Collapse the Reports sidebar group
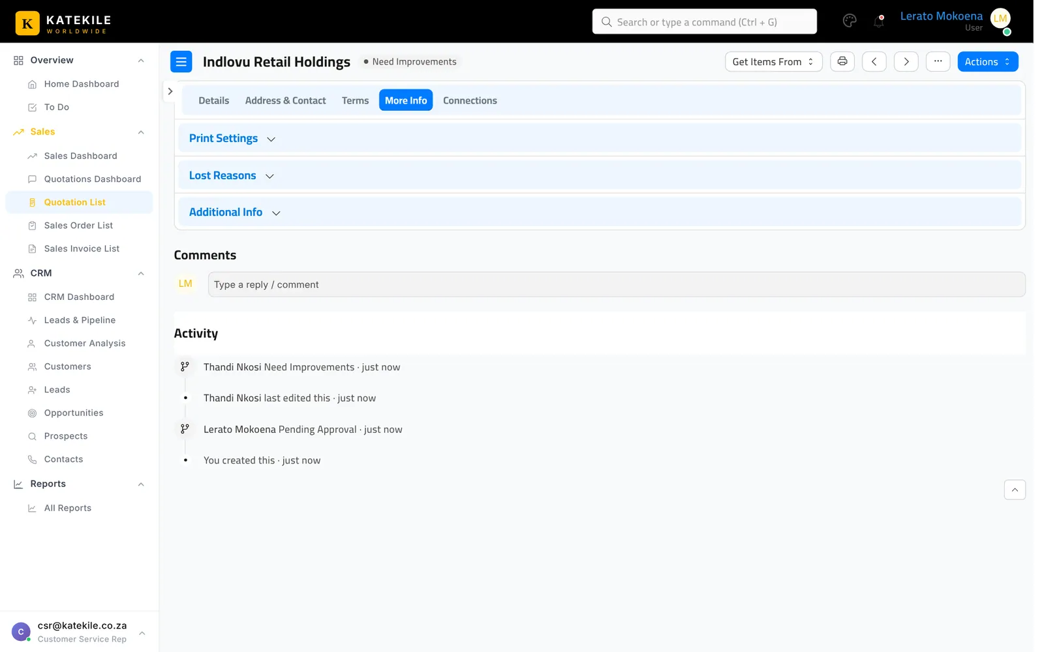This screenshot has height=652, width=1044. [x=141, y=484]
